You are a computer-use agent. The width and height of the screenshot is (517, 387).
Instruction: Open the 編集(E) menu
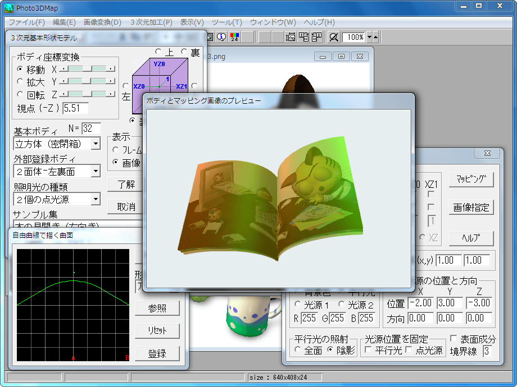[64, 22]
